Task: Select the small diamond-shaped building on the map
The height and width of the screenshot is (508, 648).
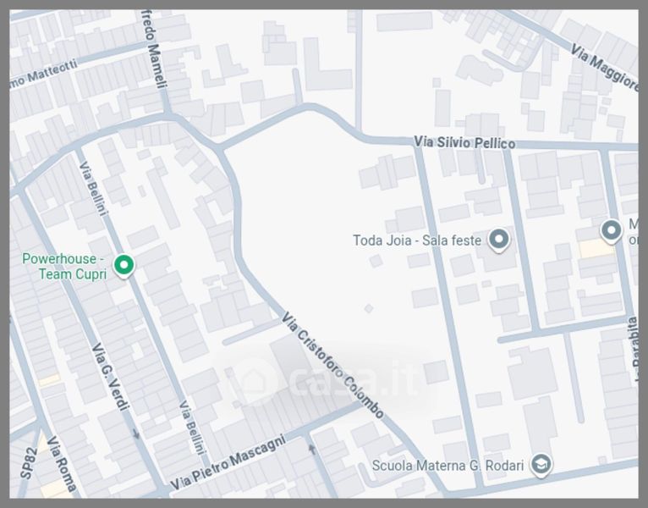Action: pos(367,308)
